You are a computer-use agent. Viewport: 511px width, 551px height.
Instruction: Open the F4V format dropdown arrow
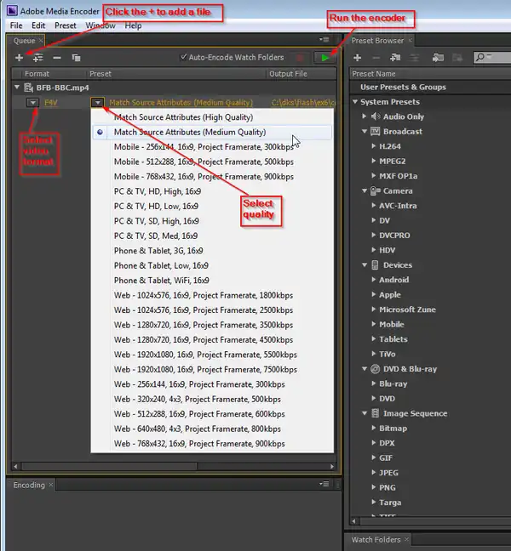pos(32,103)
